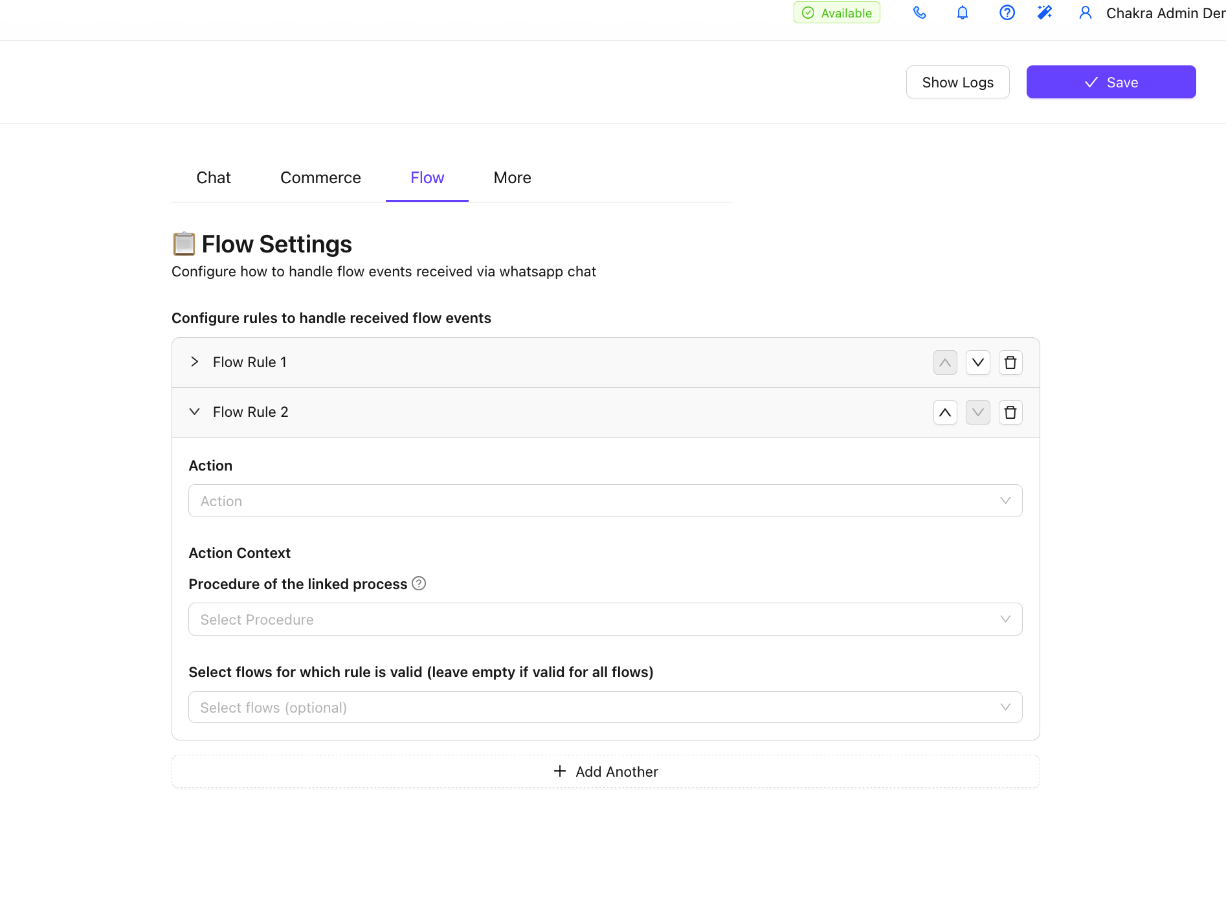Switch to the Chat tab
1226x901 pixels.
213,178
